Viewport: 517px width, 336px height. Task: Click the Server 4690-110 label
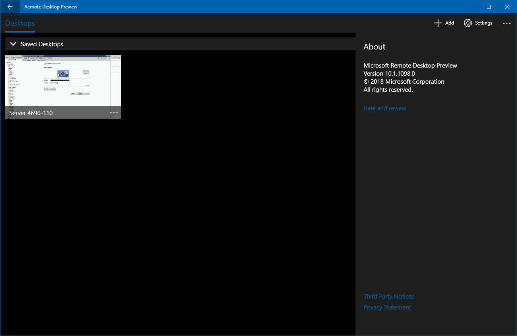pyautogui.click(x=31, y=113)
